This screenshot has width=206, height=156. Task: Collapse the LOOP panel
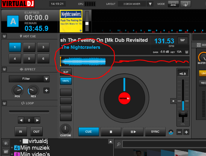[4, 103]
